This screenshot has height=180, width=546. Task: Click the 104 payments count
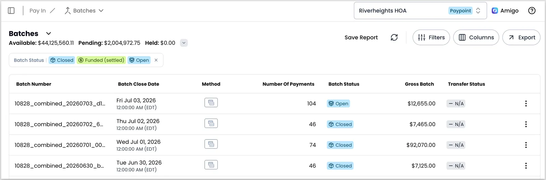[312, 104]
